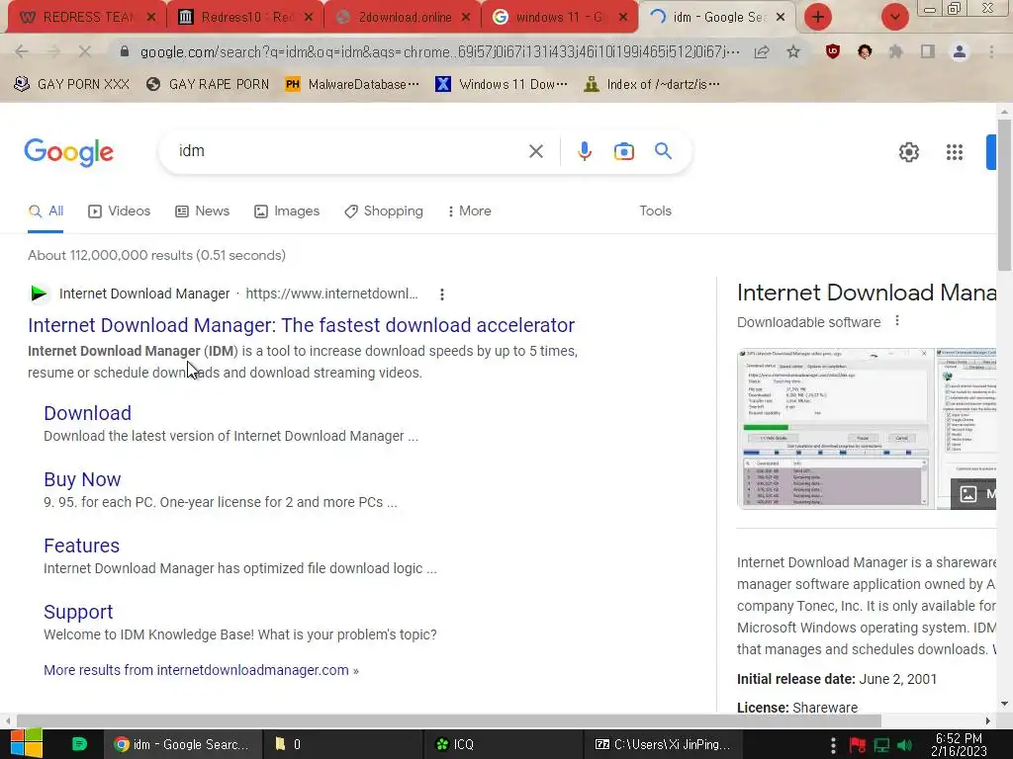Screen dimensions: 1013x759
Task: Select the All results filter
Action: (x=46, y=211)
